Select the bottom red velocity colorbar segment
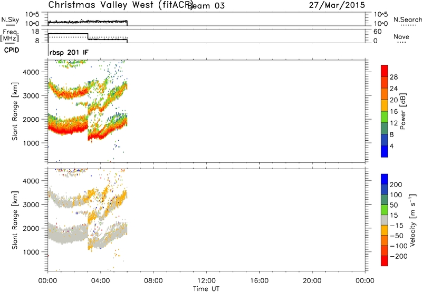Viewport: 422px width, 292px height. [385, 261]
